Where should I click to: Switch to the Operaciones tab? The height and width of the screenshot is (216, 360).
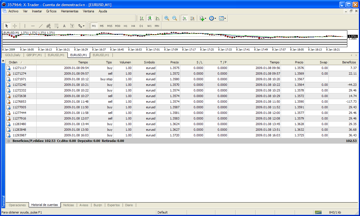(17, 205)
